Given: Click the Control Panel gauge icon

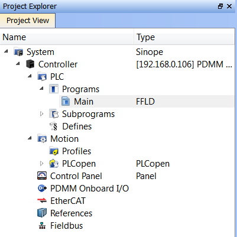Looking at the screenshot, I should click(42, 176).
